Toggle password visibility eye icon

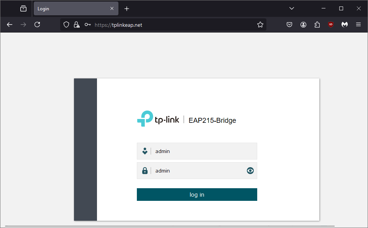[250, 171]
